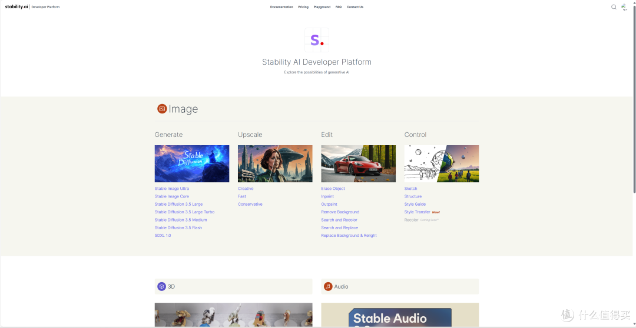This screenshot has width=636, height=328.
Task: Open Stable Diffusion 3.5 Flash
Action: (178, 227)
